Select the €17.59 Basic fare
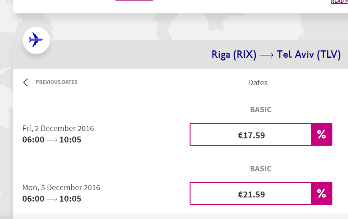The height and width of the screenshot is (219, 348). [251, 135]
